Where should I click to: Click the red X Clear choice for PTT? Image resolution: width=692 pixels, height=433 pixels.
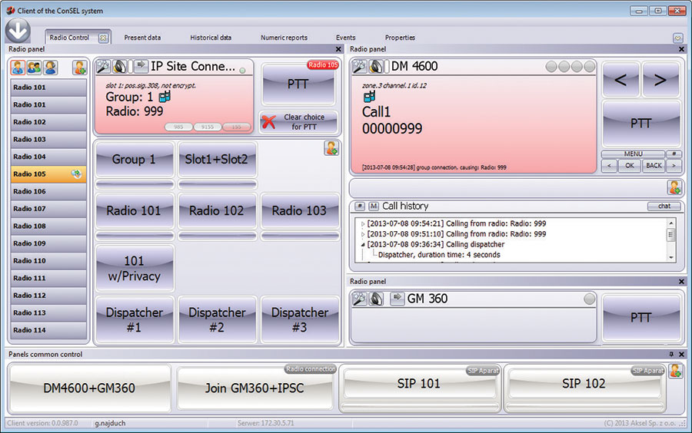point(268,121)
